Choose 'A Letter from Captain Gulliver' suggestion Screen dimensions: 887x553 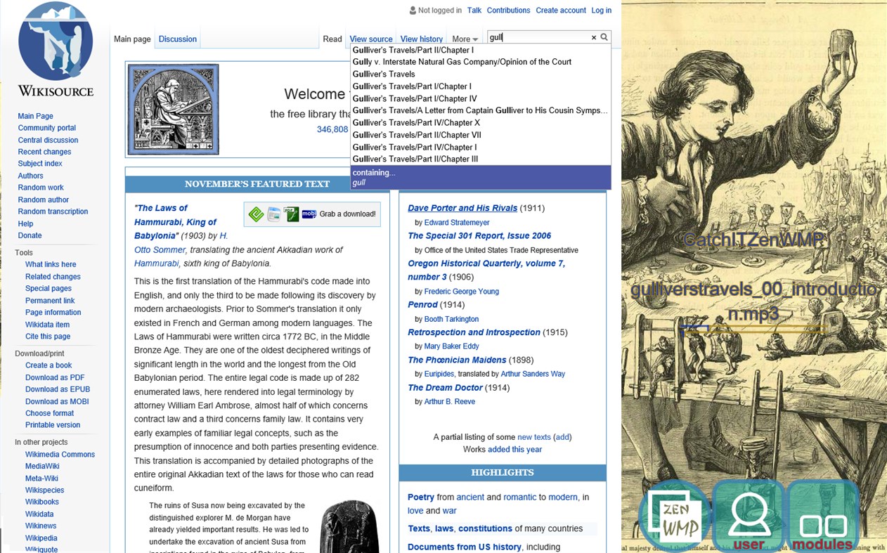(x=481, y=110)
